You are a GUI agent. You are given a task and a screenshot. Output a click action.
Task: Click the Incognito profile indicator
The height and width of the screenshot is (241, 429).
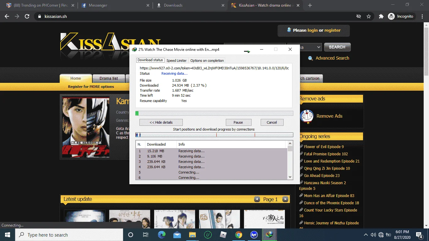pyautogui.click(x=401, y=16)
